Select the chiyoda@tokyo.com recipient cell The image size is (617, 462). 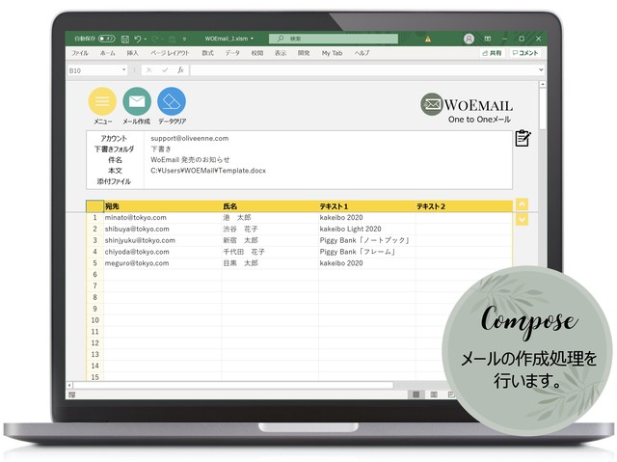point(162,252)
